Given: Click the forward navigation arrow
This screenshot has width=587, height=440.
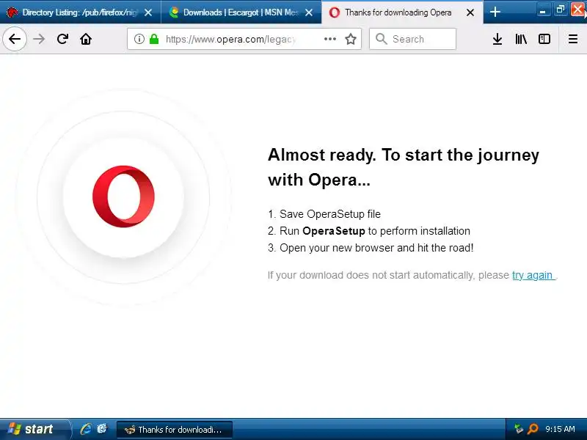Looking at the screenshot, I should (39, 39).
